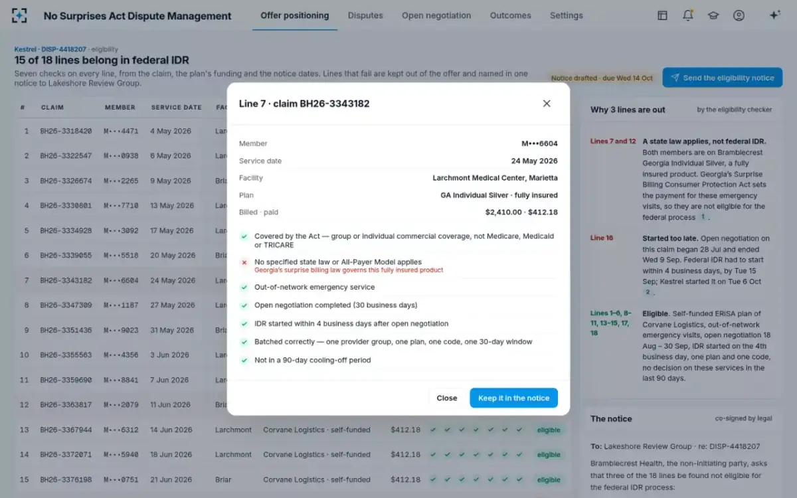The width and height of the screenshot is (797, 498).
Task: Click the Close button in the dialog
Action: click(x=446, y=398)
